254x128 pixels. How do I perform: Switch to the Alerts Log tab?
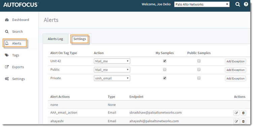click(56, 39)
